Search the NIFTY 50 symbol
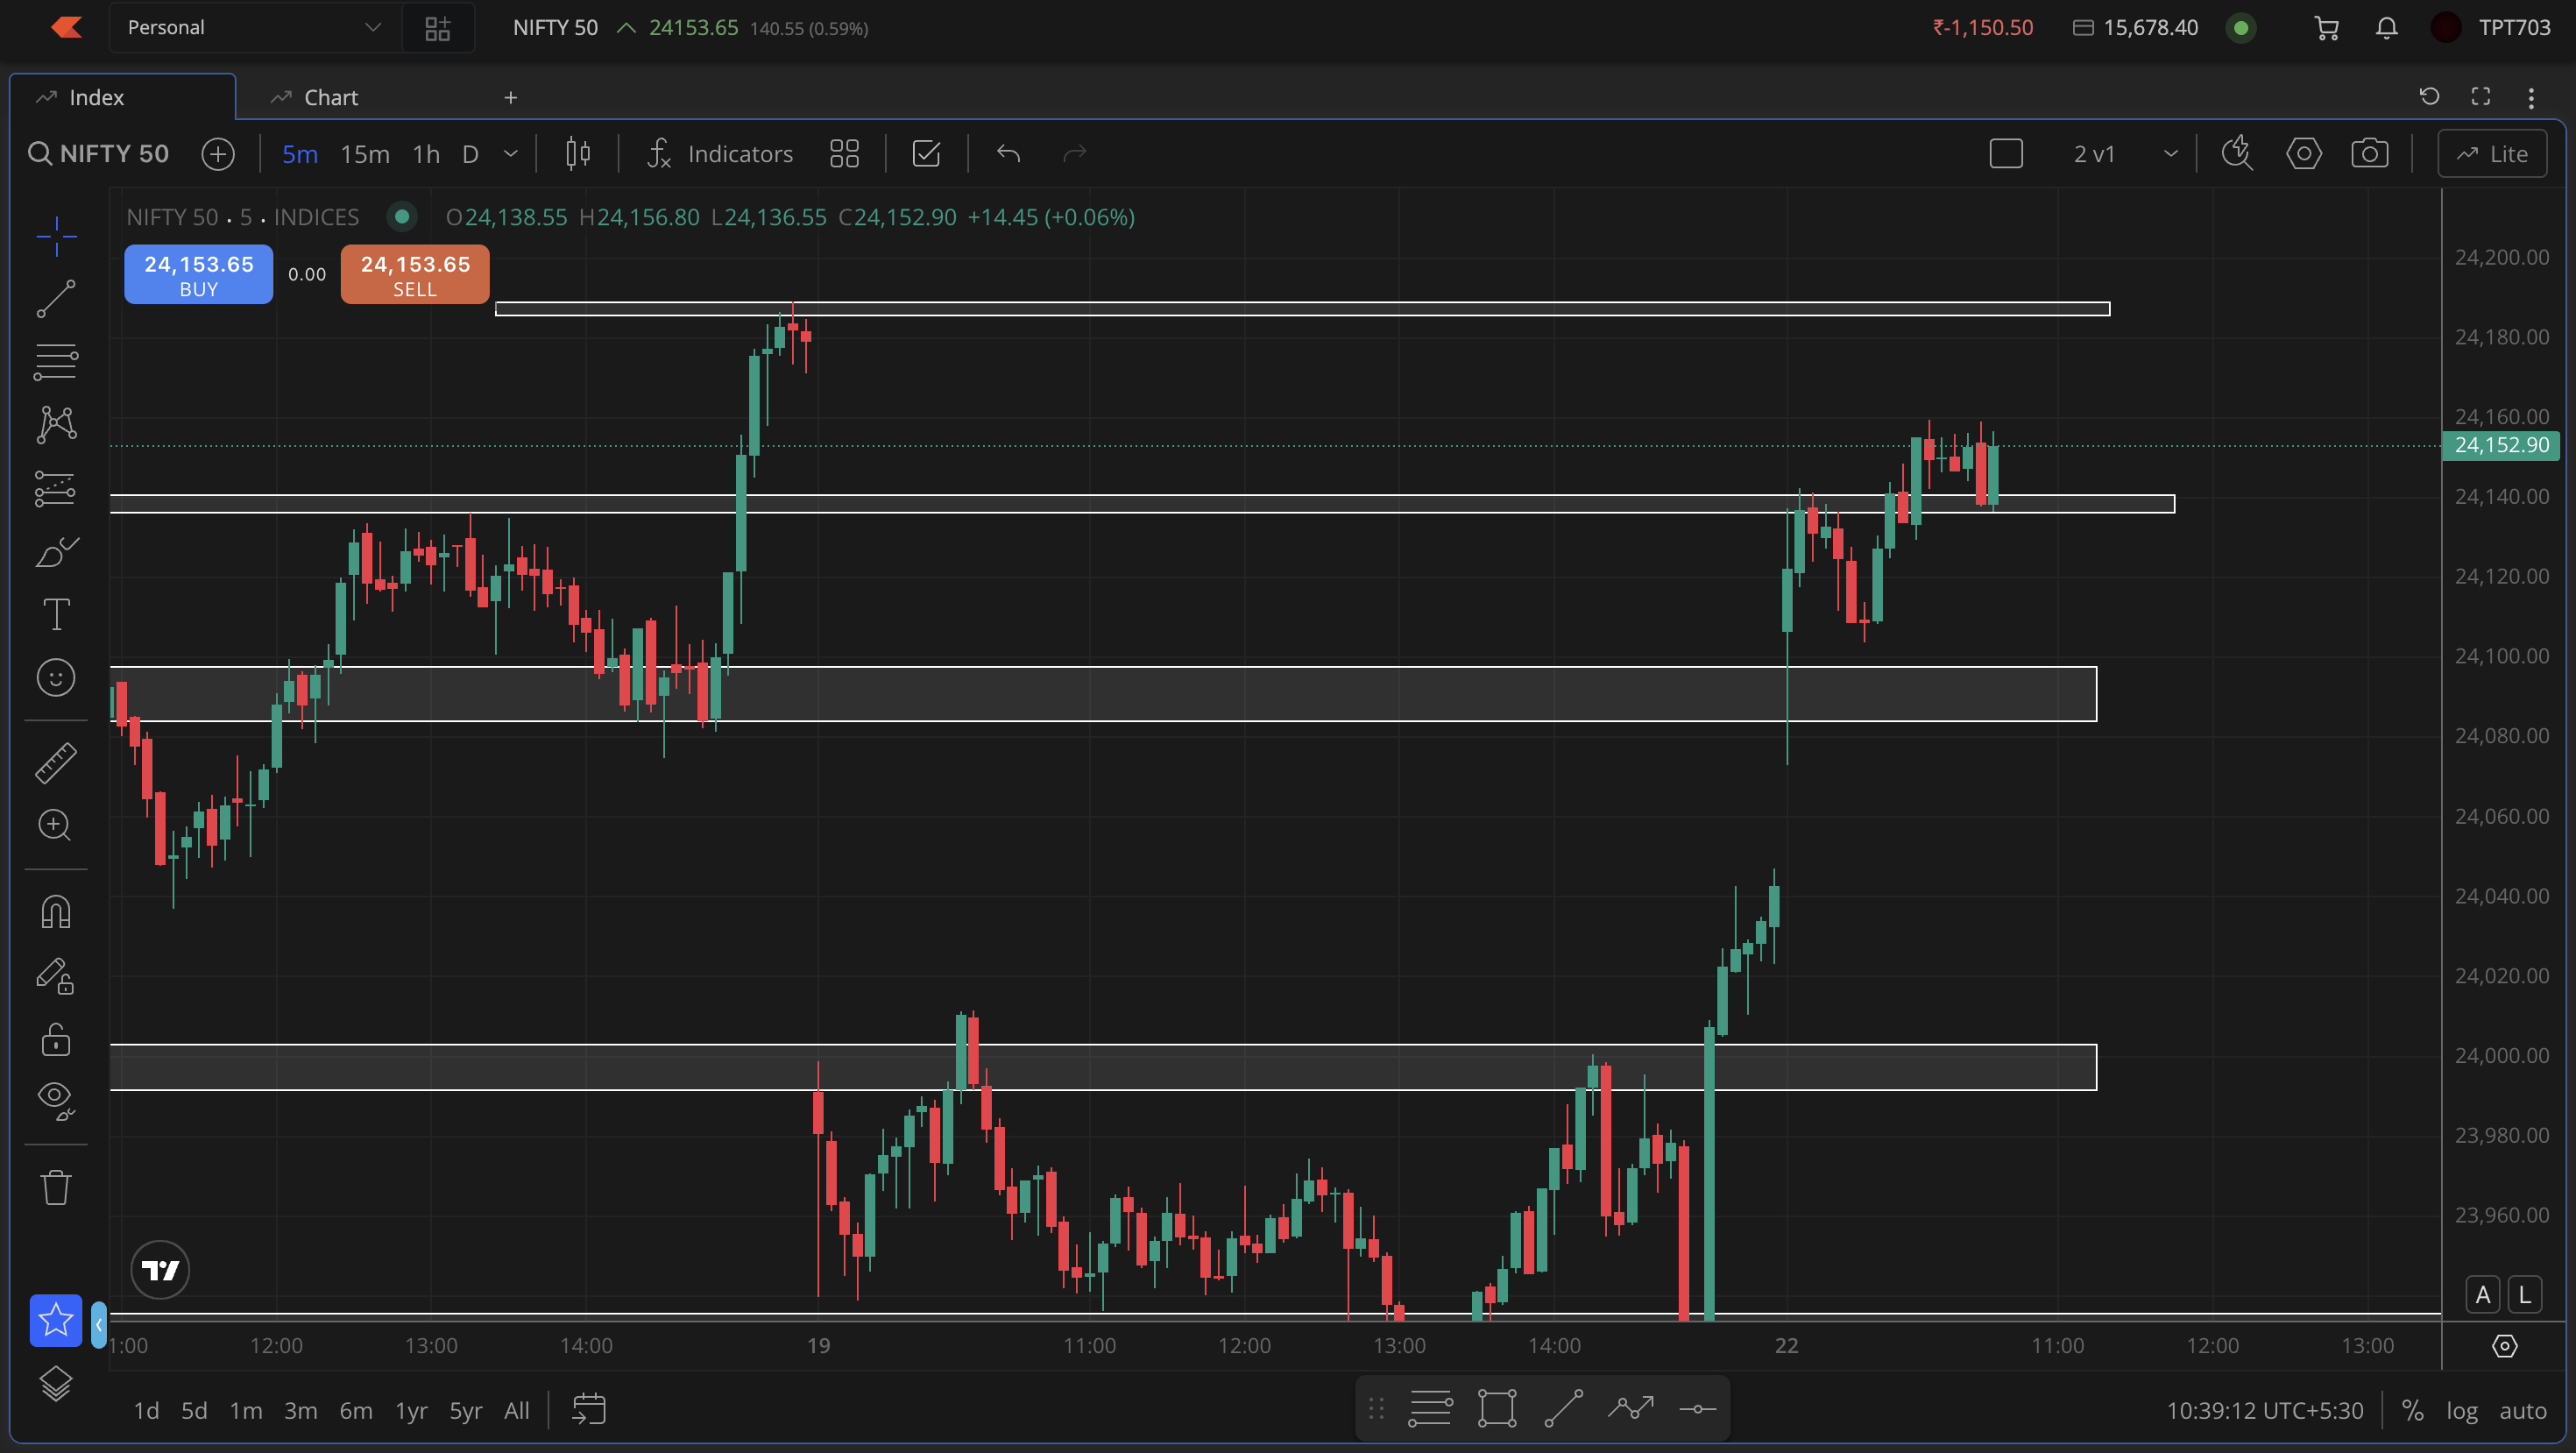Image resolution: width=2576 pixels, height=1453 pixels. pyautogui.click(x=98, y=154)
